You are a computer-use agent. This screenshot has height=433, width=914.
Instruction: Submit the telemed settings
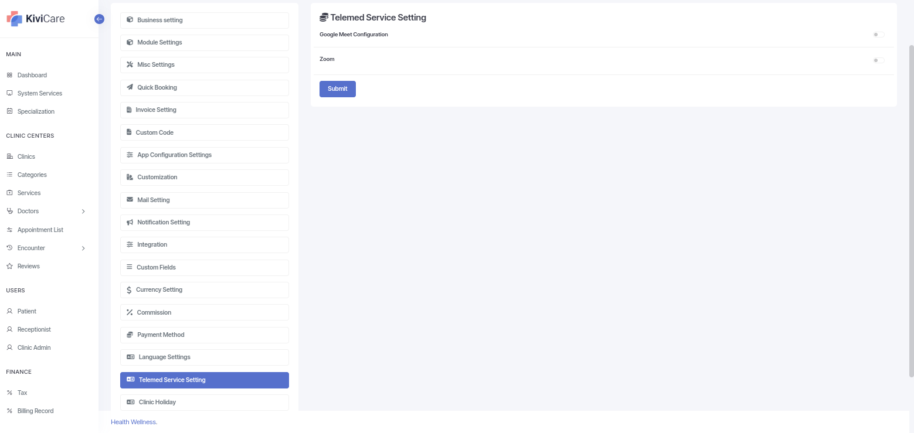pos(338,88)
